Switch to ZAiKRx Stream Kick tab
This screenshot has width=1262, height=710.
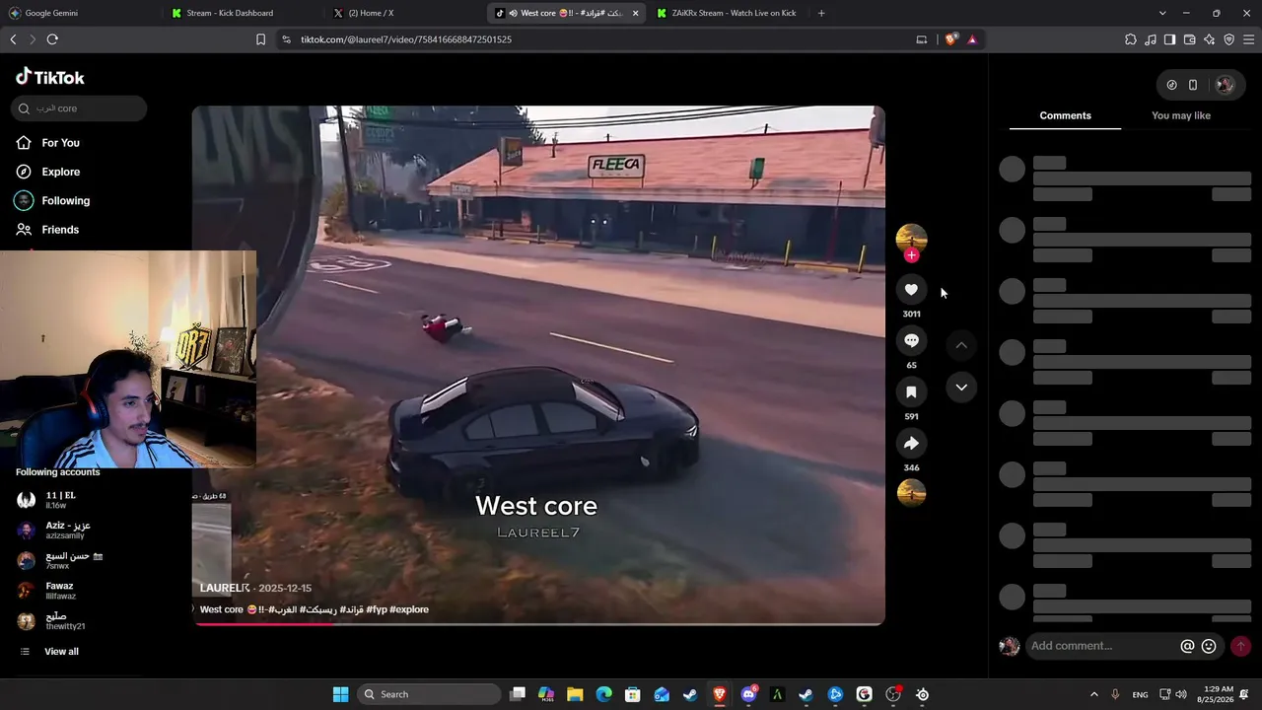coord(734,13)
